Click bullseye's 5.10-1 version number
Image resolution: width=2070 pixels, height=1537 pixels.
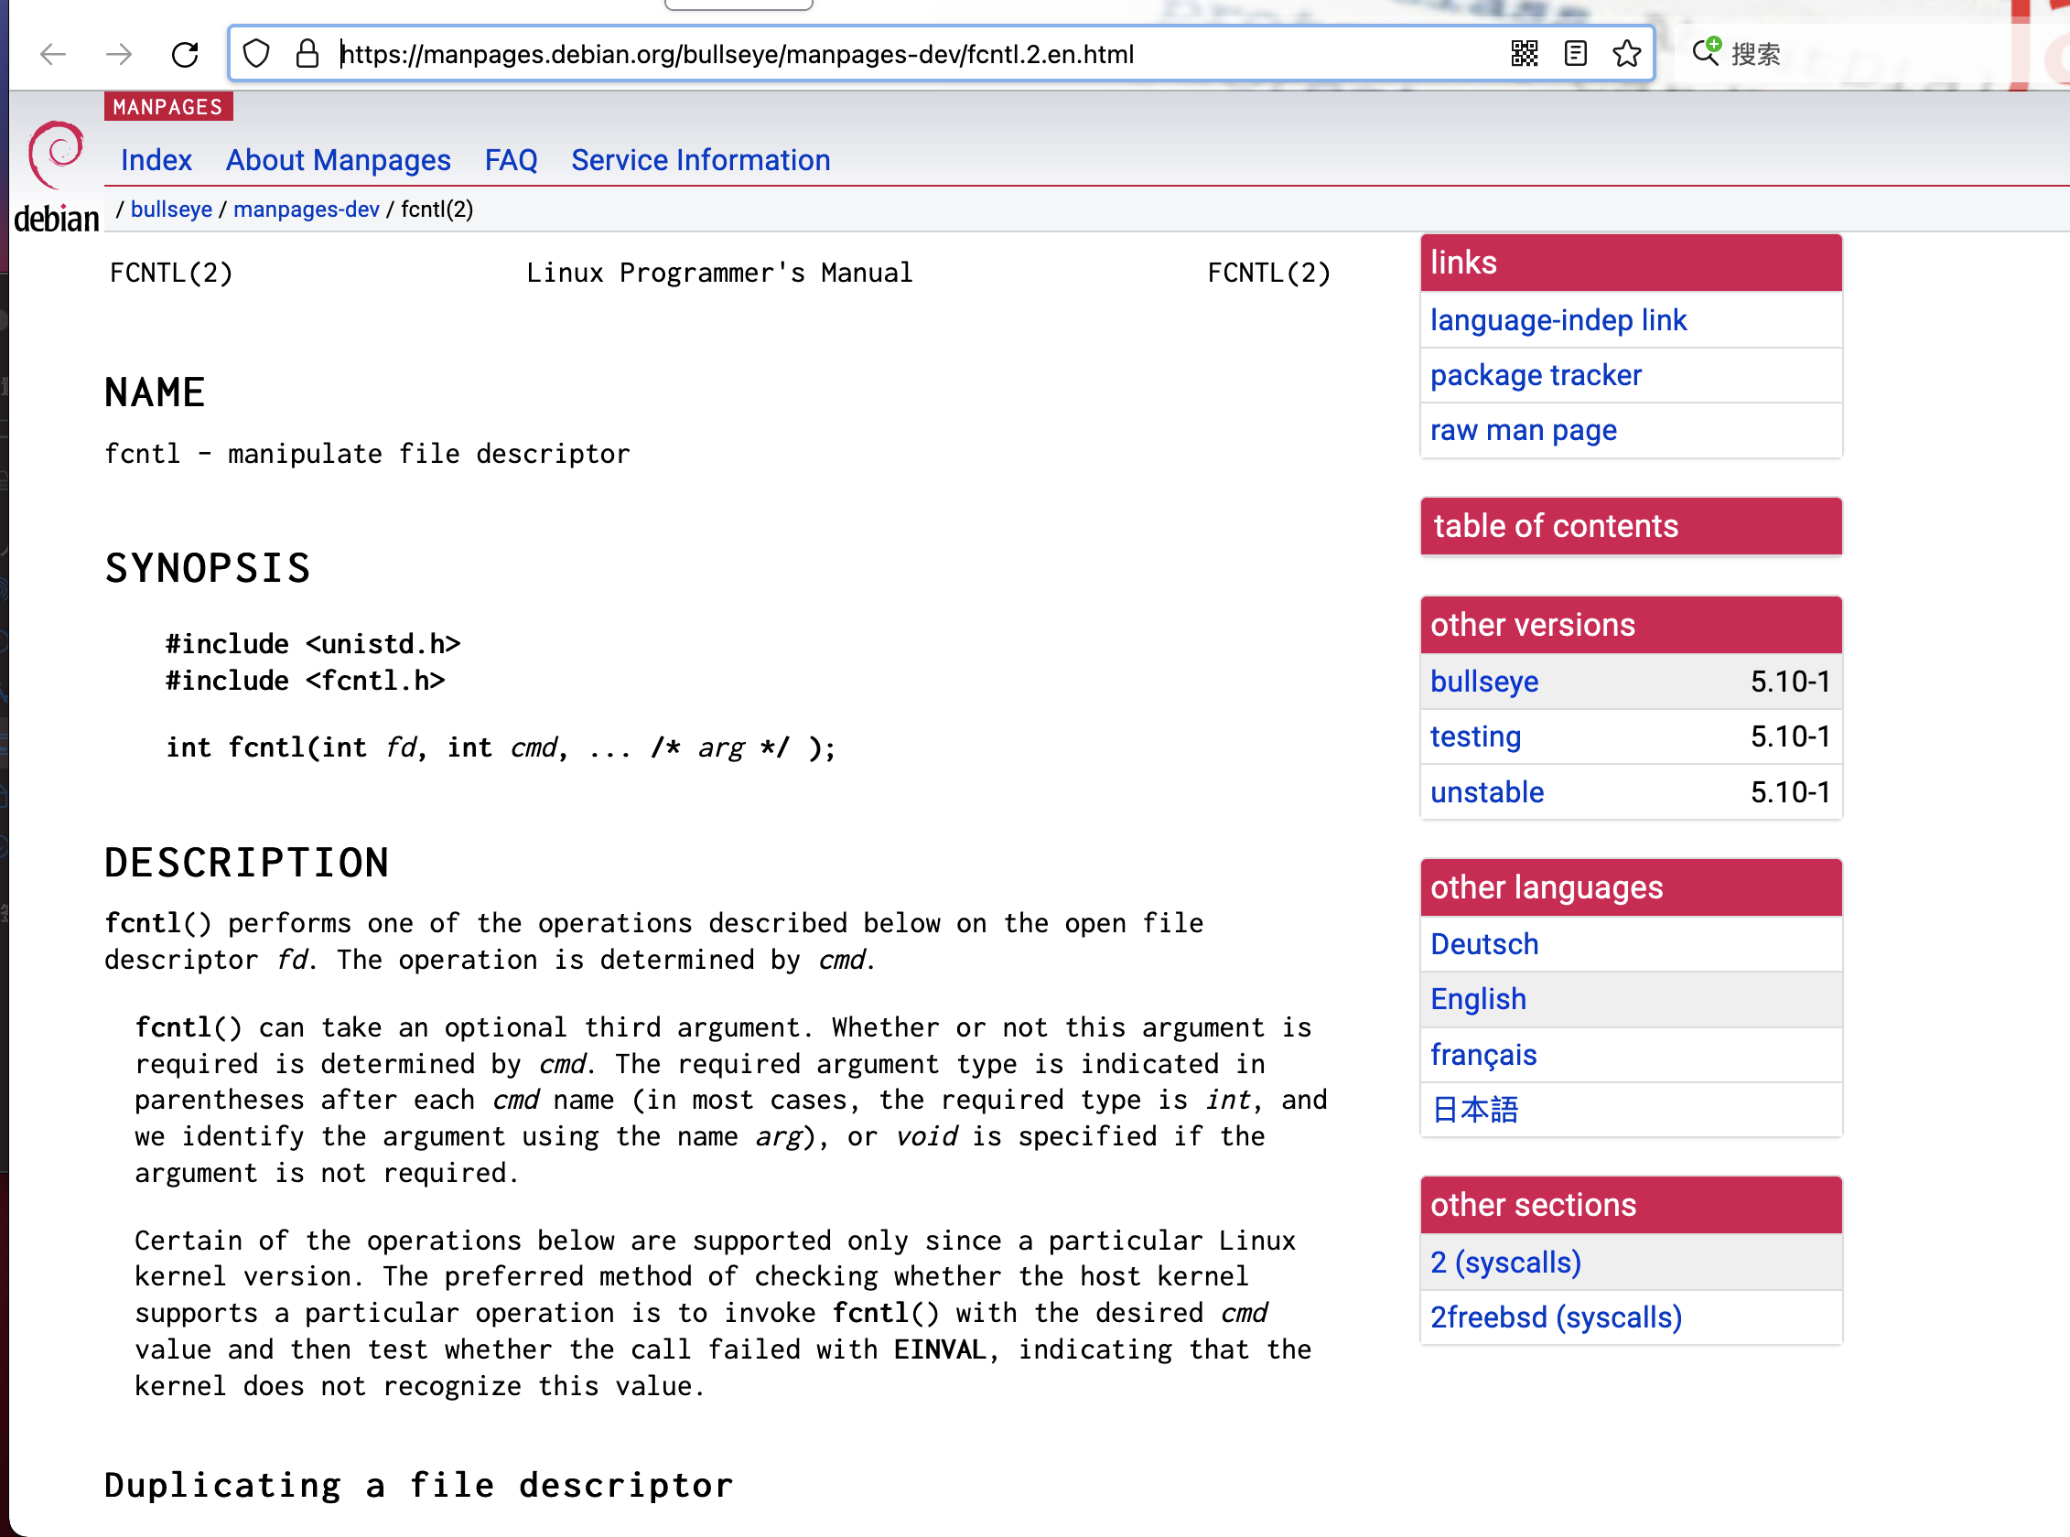tap(1790, 682)
